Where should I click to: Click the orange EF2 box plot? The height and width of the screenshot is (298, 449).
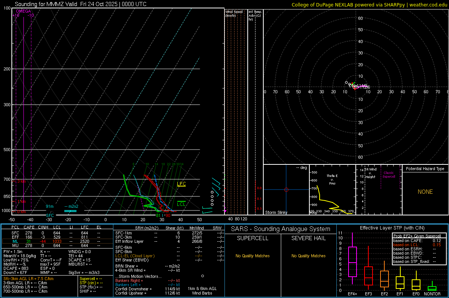(384, 279)
